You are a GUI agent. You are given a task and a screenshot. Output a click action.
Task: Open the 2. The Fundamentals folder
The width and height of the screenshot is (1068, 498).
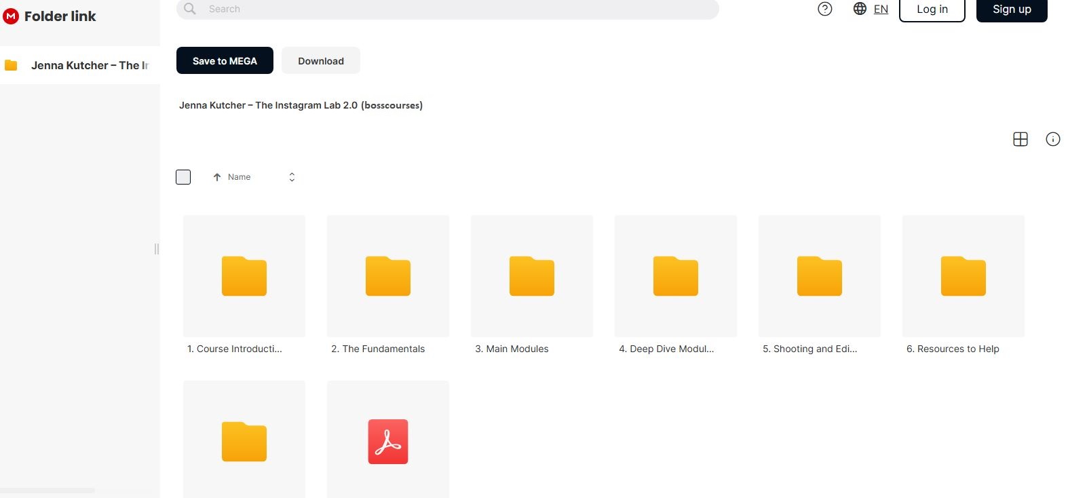[x=387, y=276]
